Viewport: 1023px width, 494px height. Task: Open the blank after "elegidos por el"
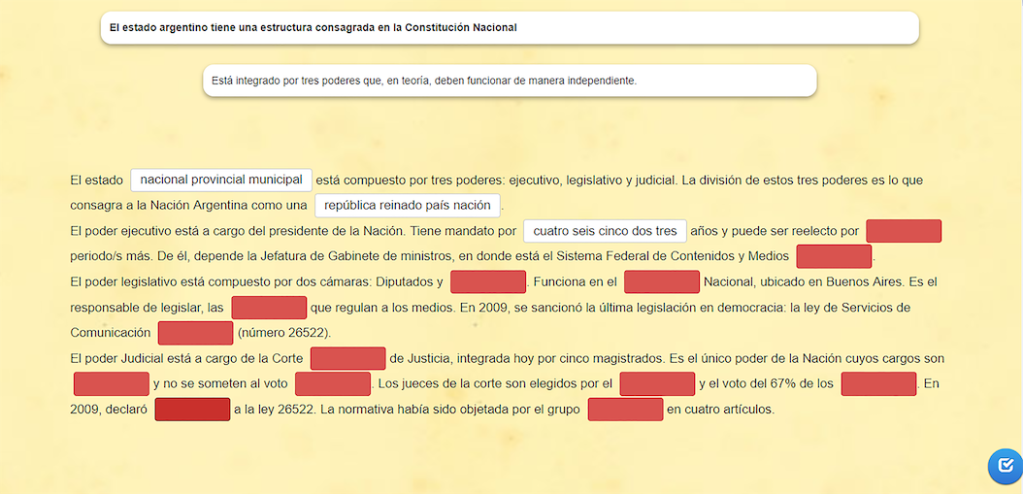[x=657, y=384]
